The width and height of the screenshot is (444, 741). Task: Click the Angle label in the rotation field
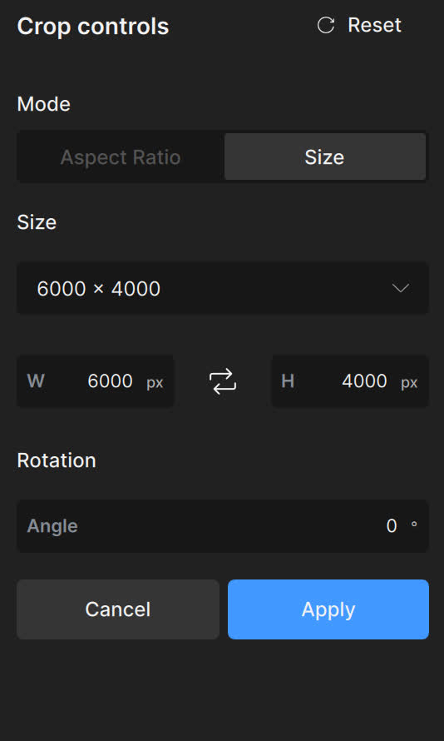(52, 526)
